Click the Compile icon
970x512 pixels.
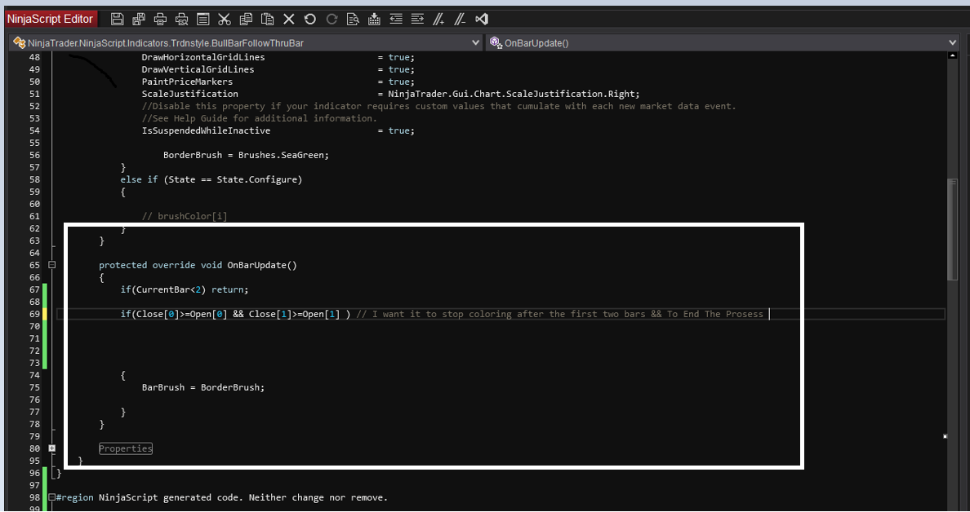374,19
